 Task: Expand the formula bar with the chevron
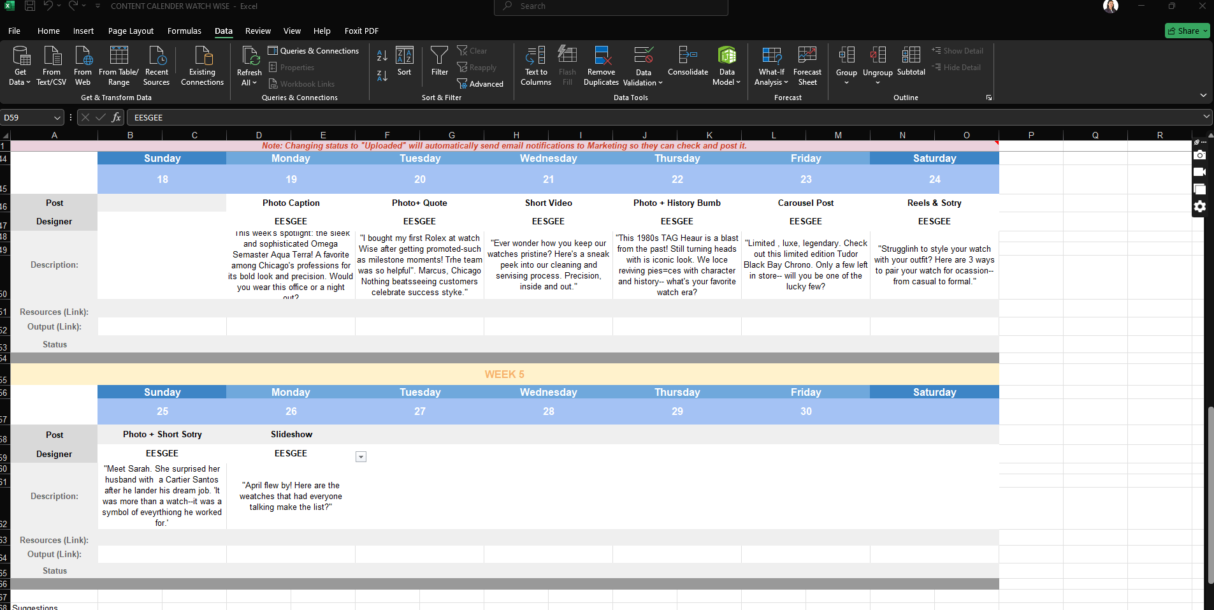(x=1206, y=117)
